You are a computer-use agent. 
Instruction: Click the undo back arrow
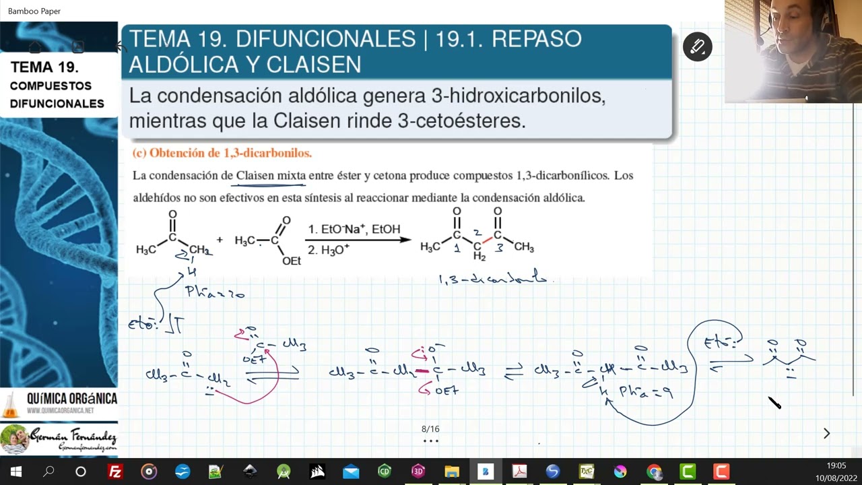click(x=120, y=47)
